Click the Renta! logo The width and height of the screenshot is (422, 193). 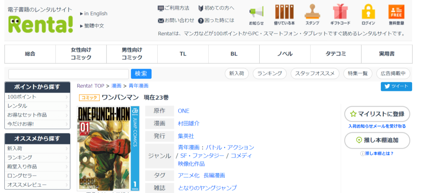pyautogui.click(x=41, y=24)
